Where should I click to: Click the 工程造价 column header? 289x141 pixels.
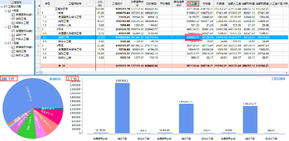[115, 3]
